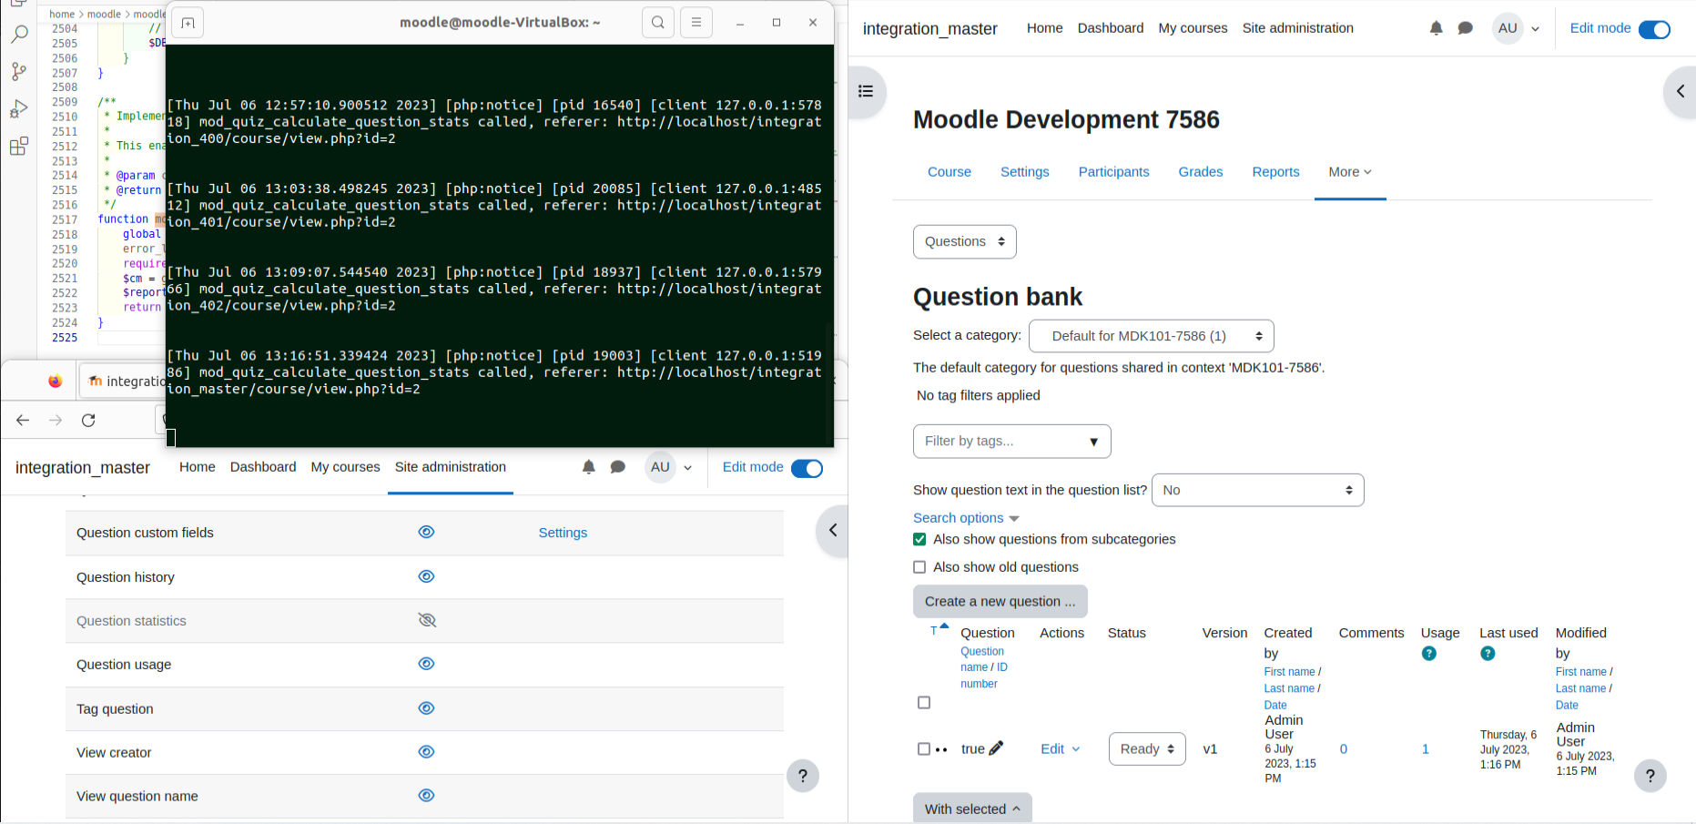Open the Grades tab

tap(1201, 172)
